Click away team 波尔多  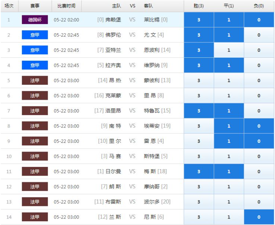[152, 202]
